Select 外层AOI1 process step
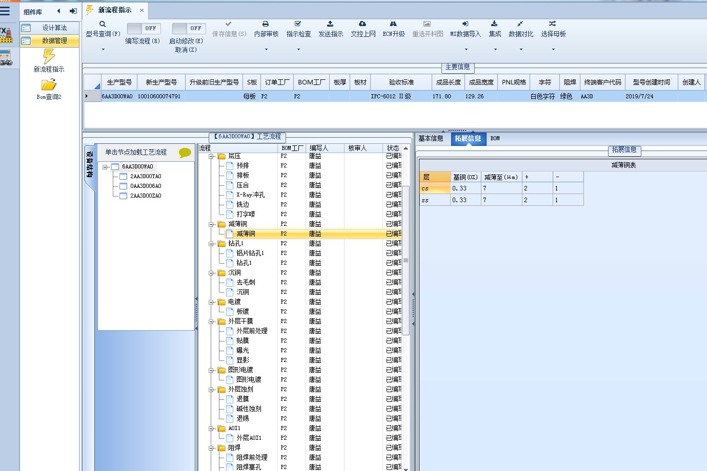 click(x=249, y=438)
